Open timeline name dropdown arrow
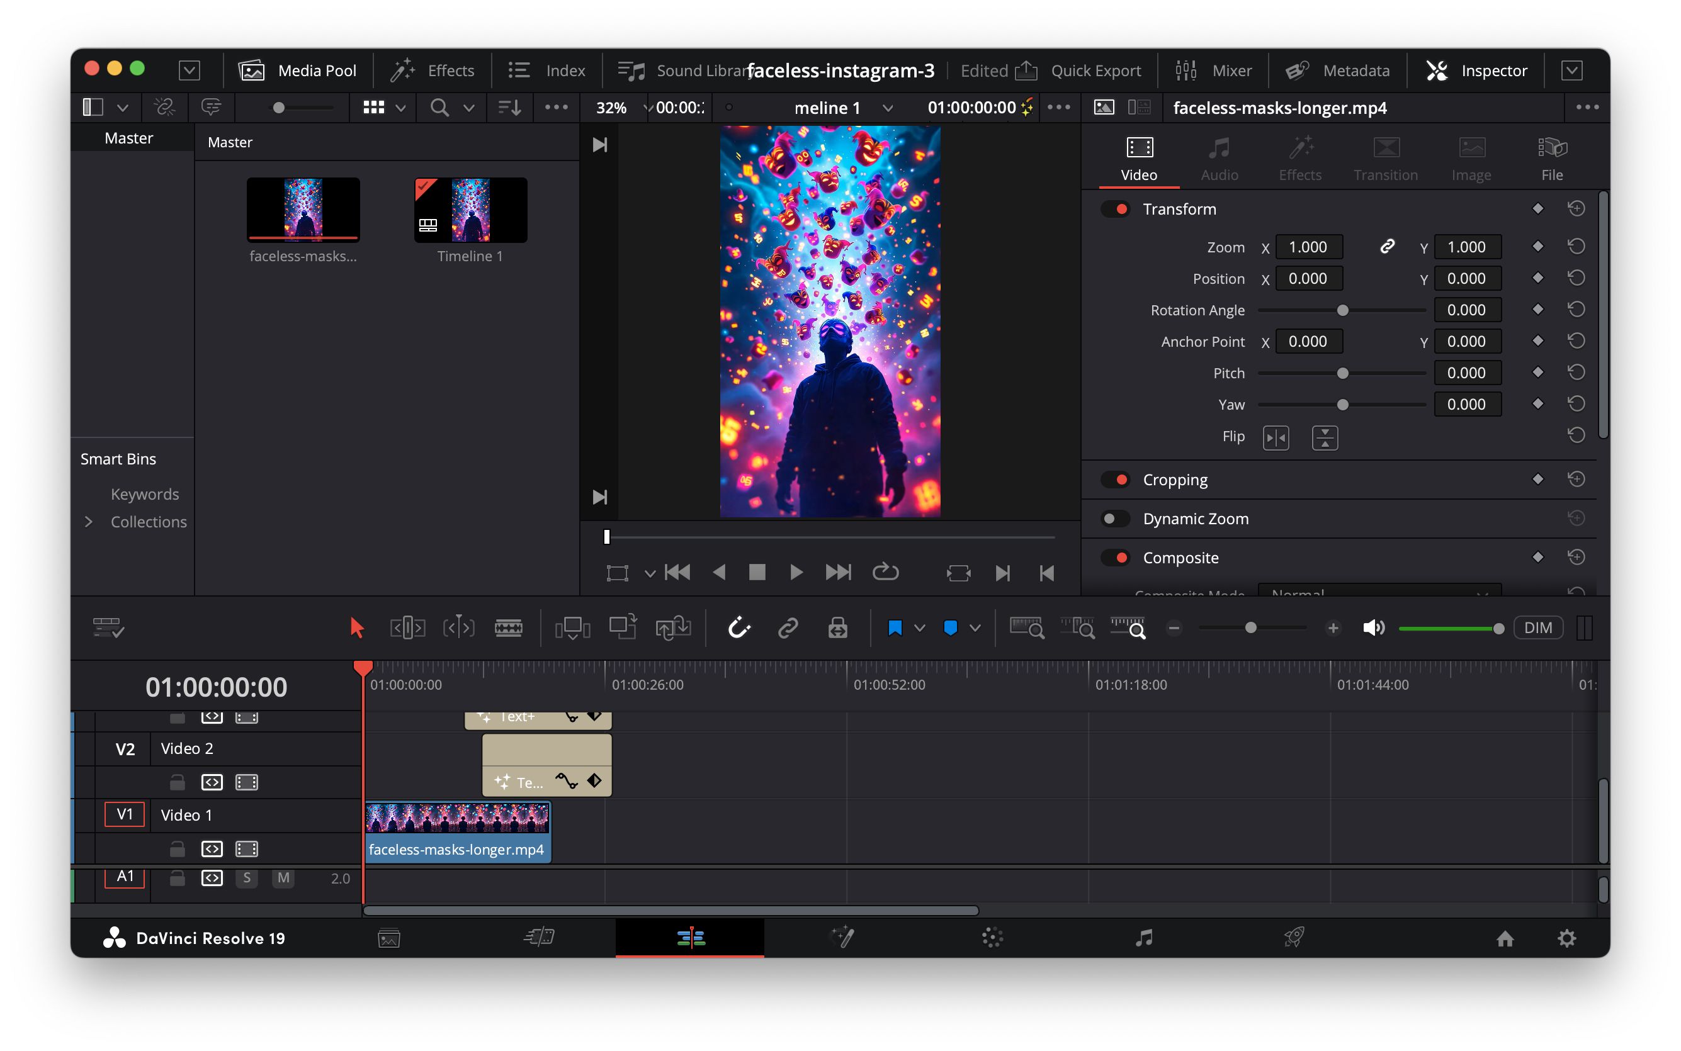Screen dimensions: 1681x1051 click(887, 108)
